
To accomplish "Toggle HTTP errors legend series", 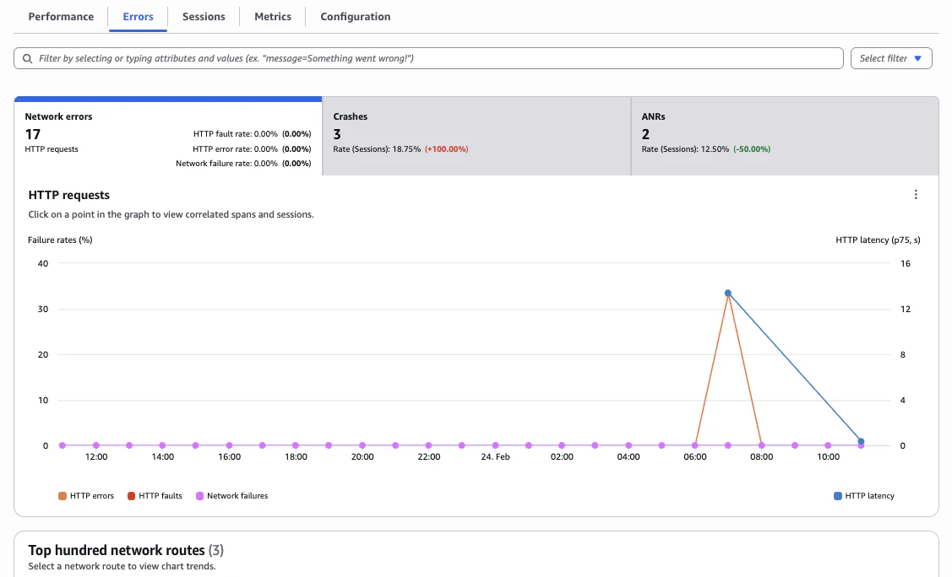I will pos(86,496).
